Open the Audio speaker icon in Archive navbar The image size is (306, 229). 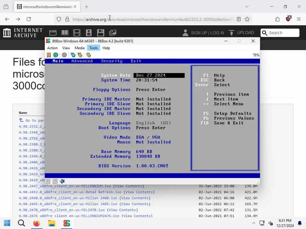(x=88, y=33)
